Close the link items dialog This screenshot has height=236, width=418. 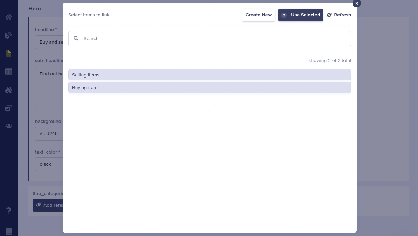click(x=356, y=3)
